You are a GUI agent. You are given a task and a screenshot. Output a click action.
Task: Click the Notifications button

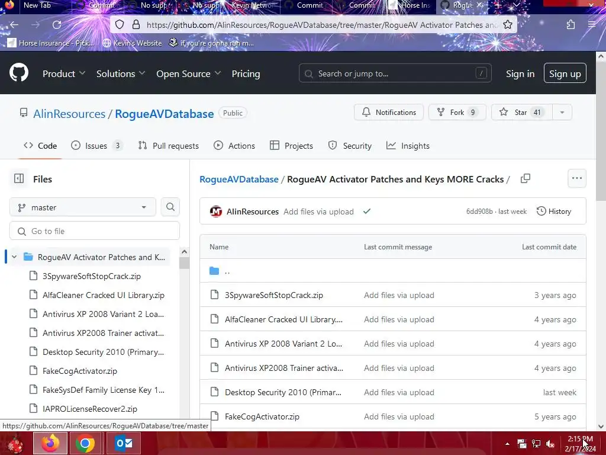coord(389,112)
